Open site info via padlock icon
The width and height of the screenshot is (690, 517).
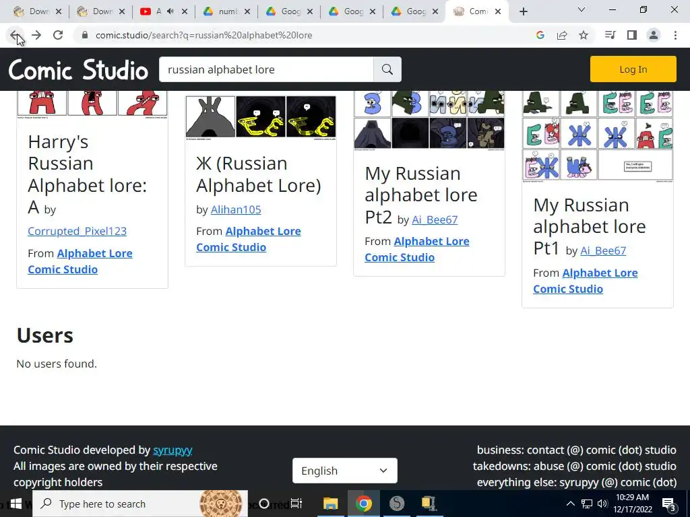[85, 35]
